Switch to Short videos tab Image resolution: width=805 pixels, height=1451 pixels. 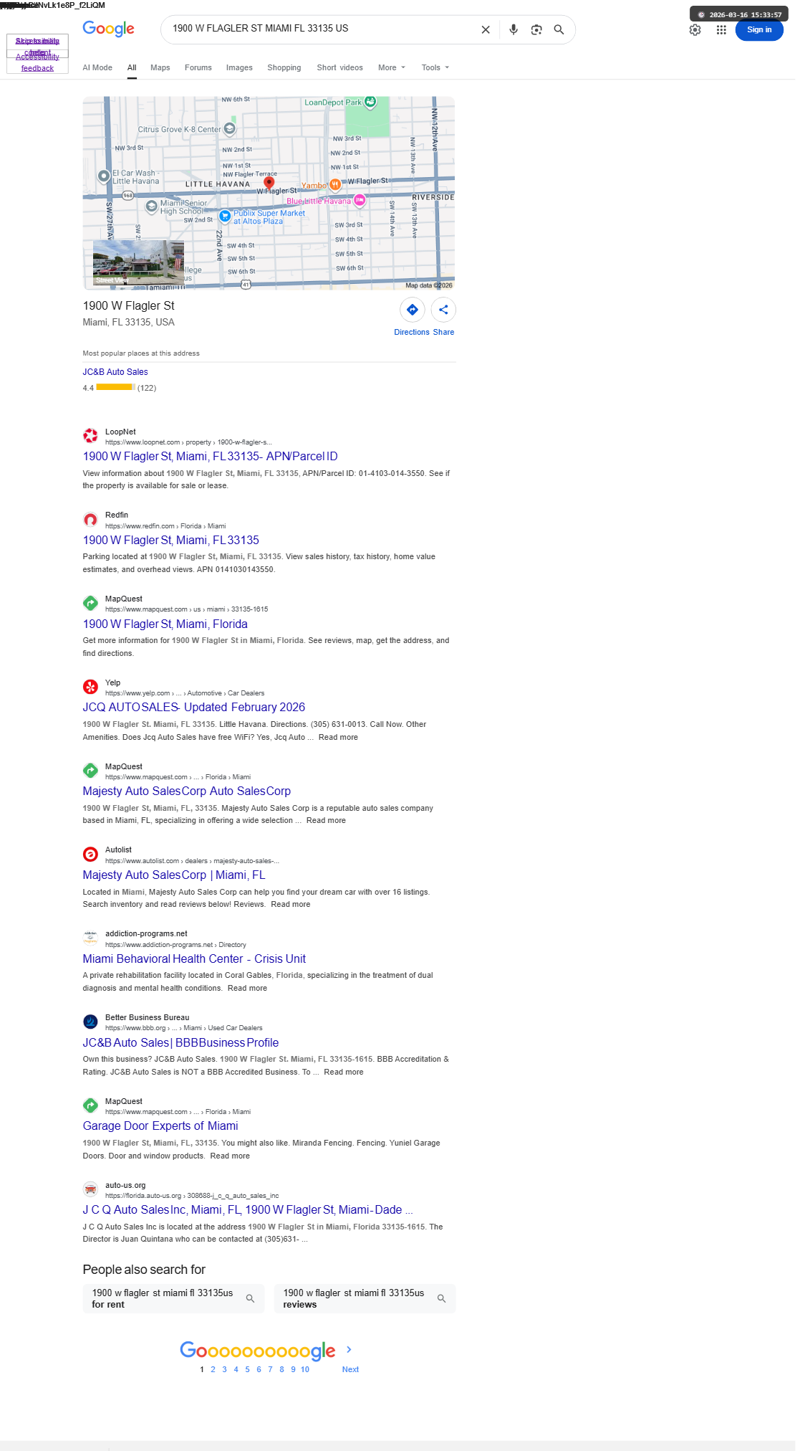pos(340,67)
